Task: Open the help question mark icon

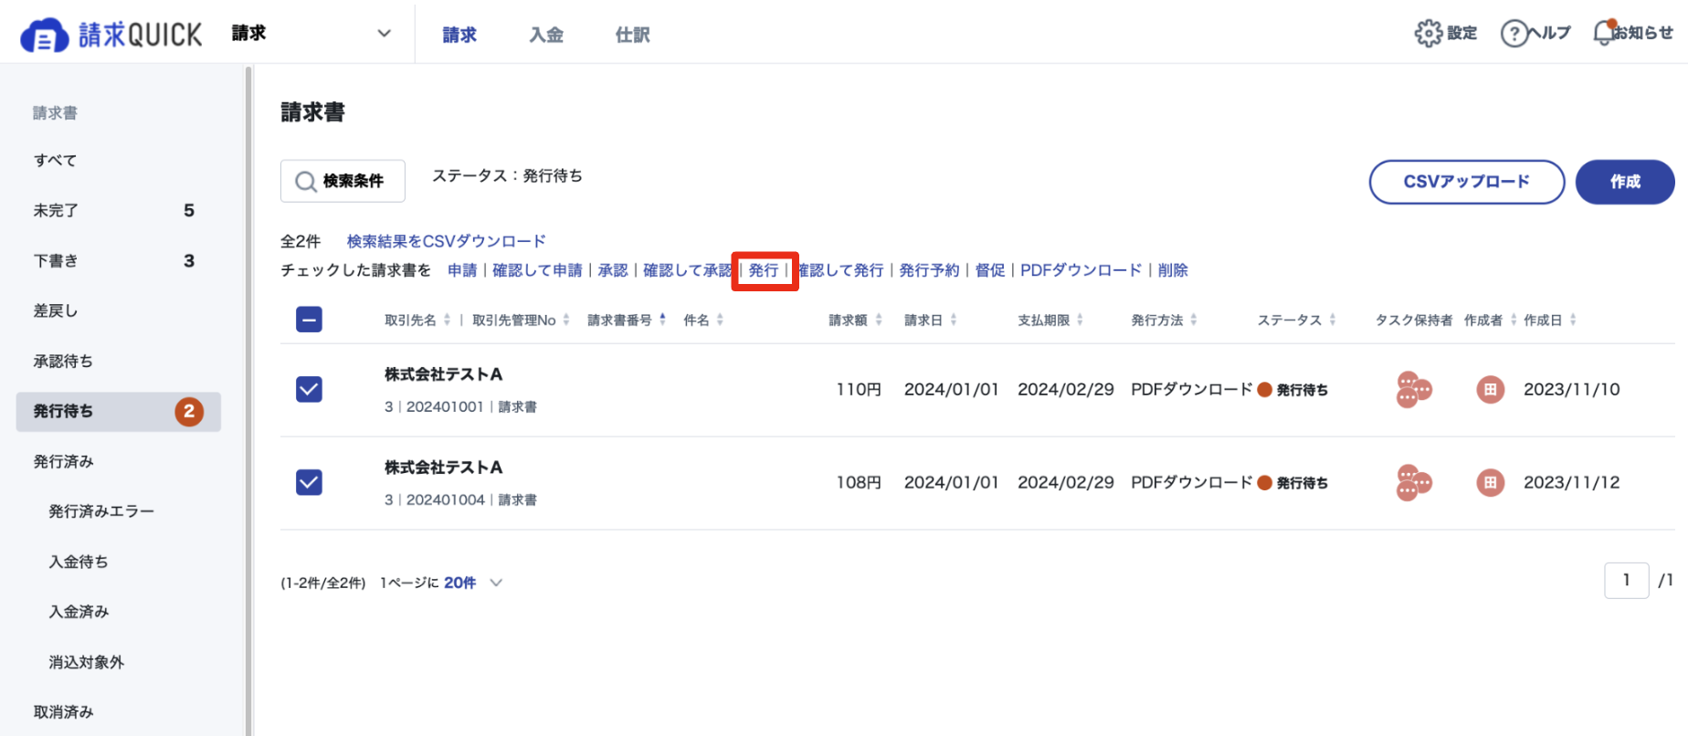Action: coord(1514,34)
